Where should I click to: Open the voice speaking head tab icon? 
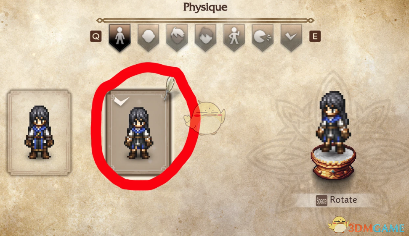263,37
